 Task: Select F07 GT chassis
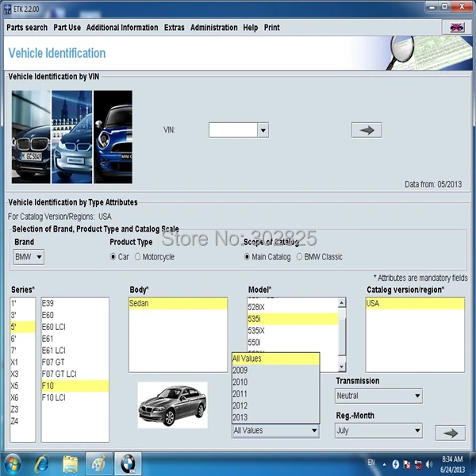(75, 363)
